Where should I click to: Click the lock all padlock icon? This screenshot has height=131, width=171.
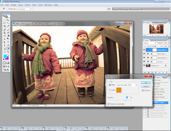(155, 46)
